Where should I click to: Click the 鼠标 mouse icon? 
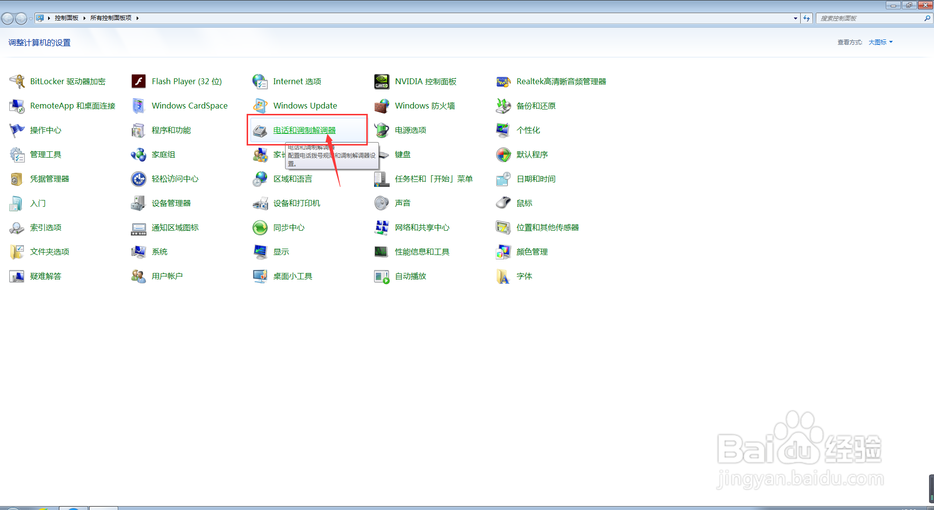pos(503,203)
